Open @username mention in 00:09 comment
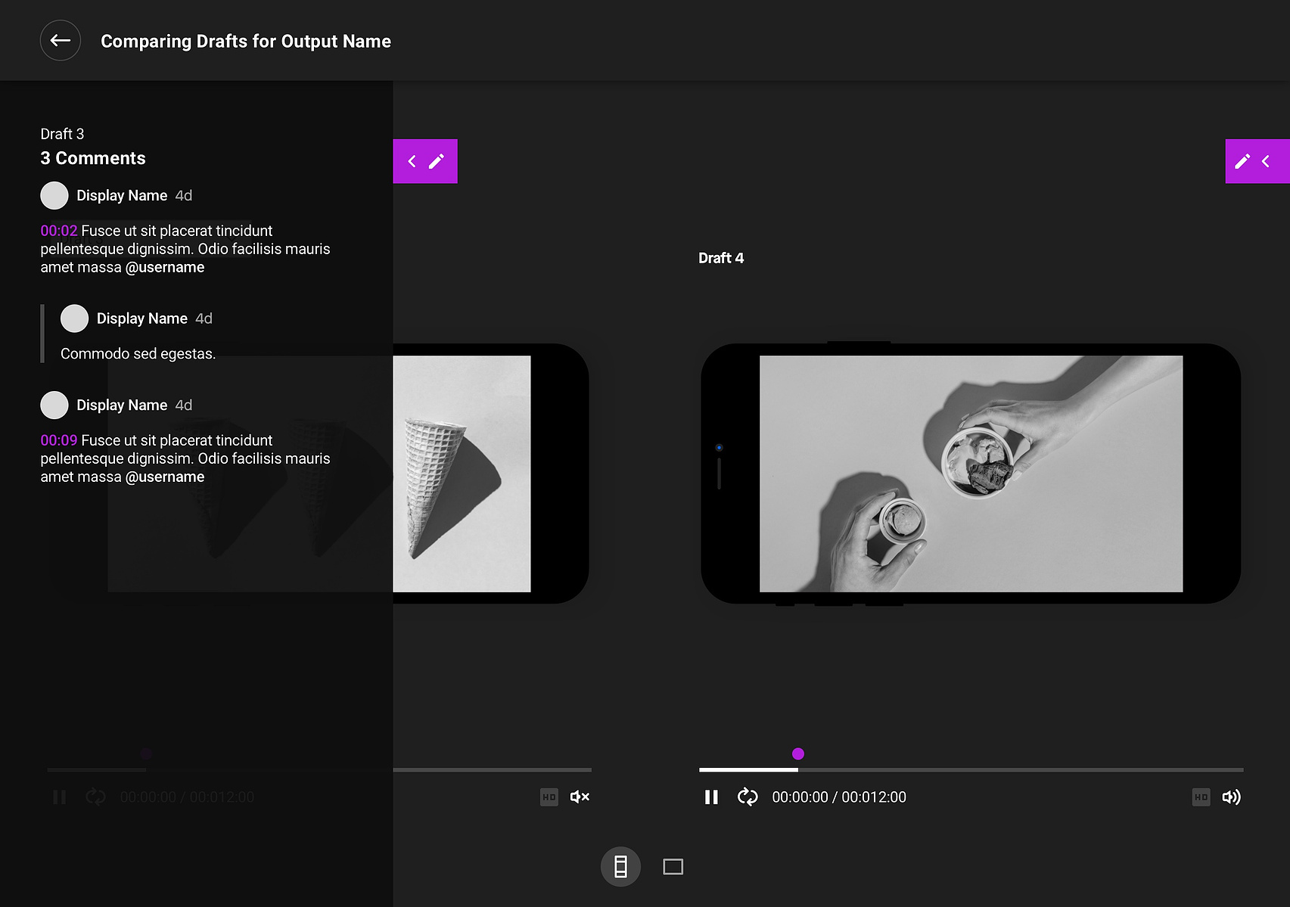1290x907 pixels. (x=165, y=477)
